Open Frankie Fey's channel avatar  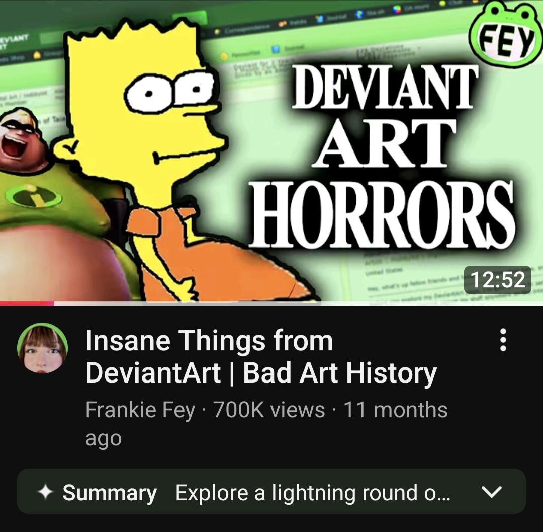[43, 348]
